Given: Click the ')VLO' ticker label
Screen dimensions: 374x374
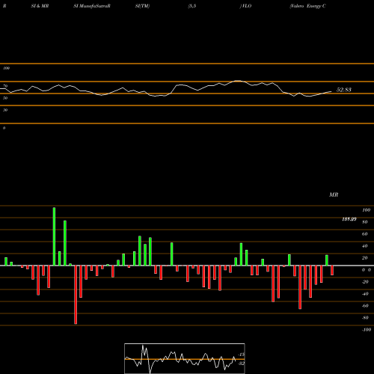Looking at the screenshot, I should [x=245, y=6].
